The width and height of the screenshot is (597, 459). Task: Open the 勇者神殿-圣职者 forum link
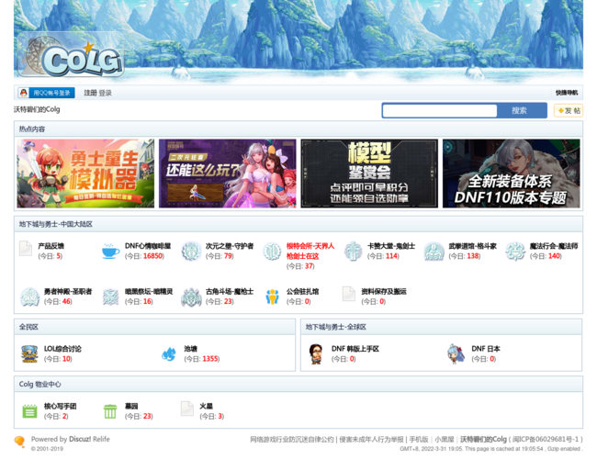(68, 292)
